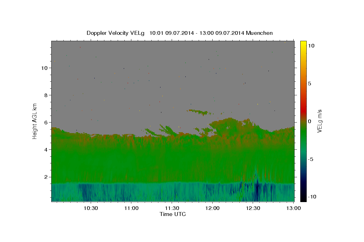Click the 'Height AGL km' axis title

pos(35,121)
